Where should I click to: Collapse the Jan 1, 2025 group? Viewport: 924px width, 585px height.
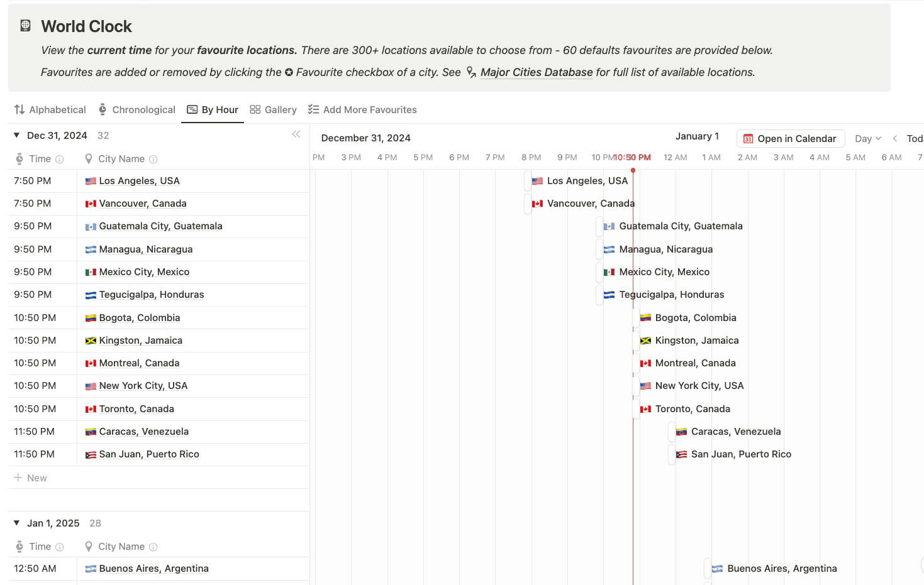(17, 523)
